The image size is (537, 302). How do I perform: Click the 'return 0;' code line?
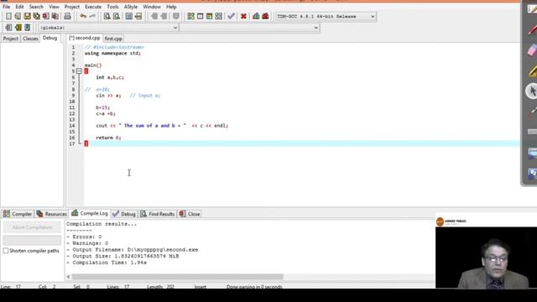point(108,138)
